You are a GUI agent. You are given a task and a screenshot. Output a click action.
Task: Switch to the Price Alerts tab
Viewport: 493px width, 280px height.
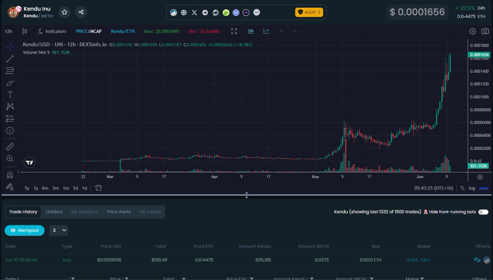point(119,212)
